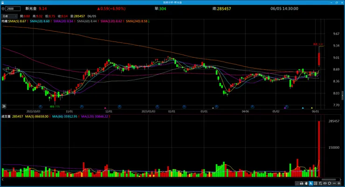Click the SMA(60) 8.44 indicator label

[87, 21]
